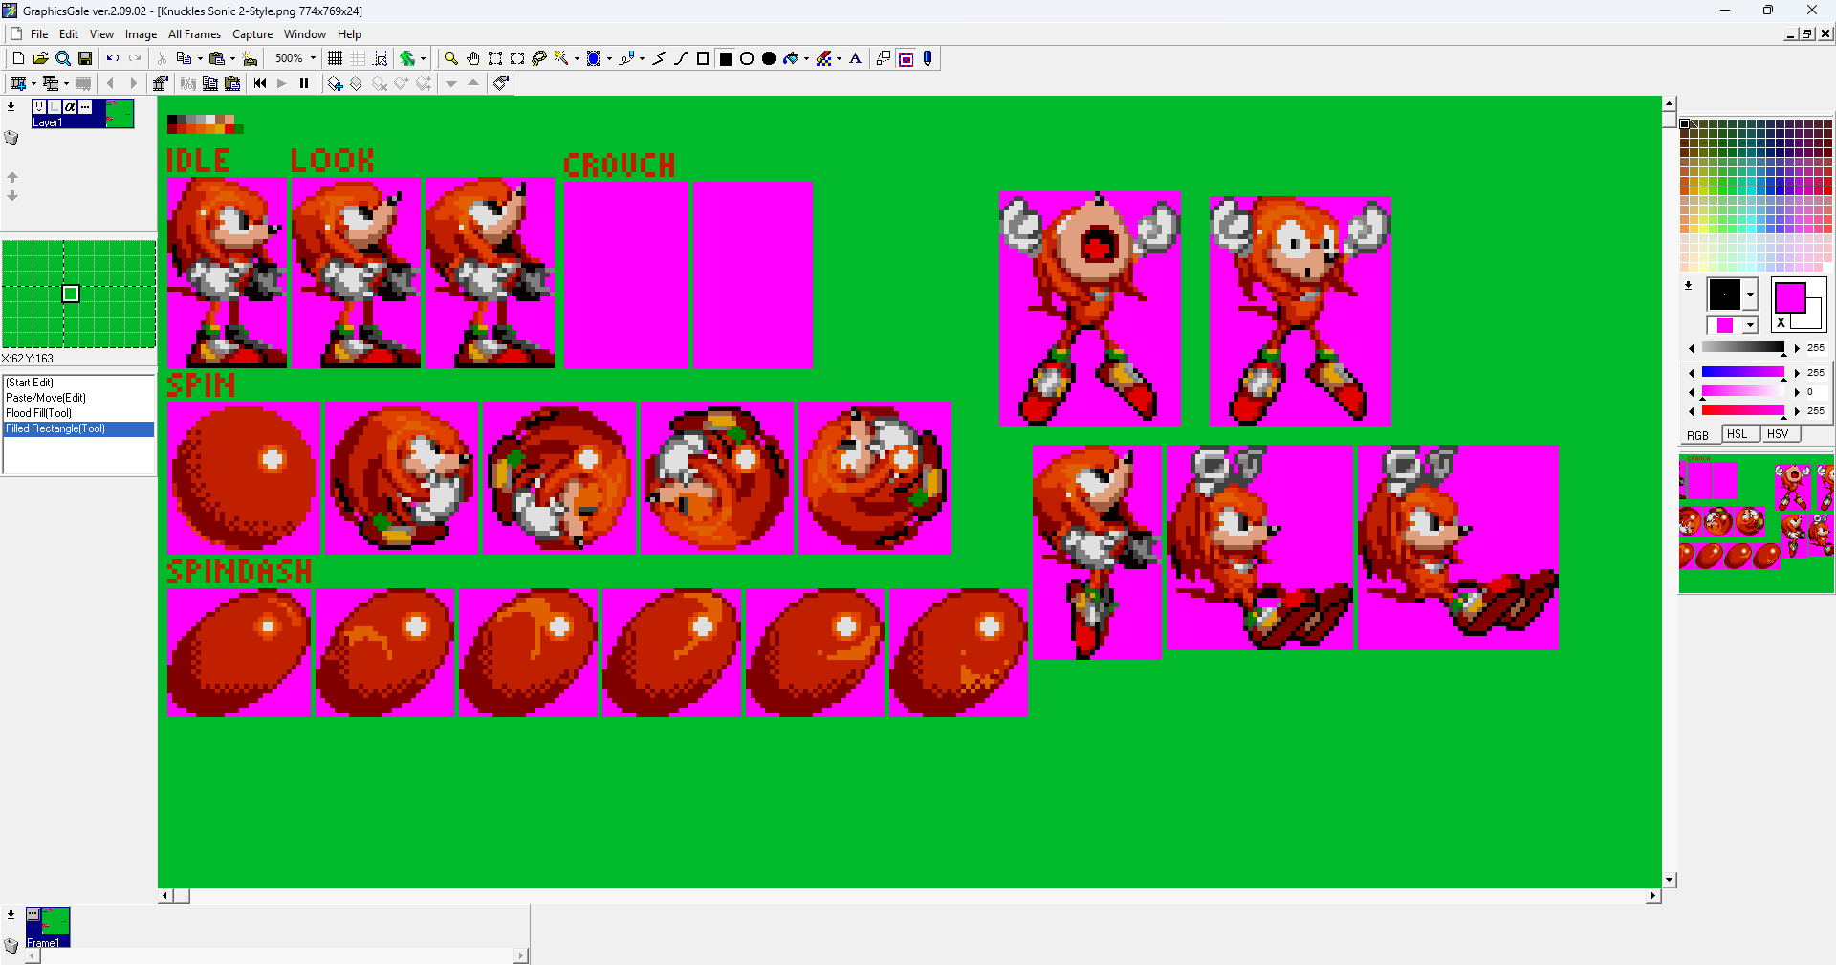The width and height of the screenshot is (1836, 965).
Task: Open a file with folder icon
Action: (x=40, y=58)
